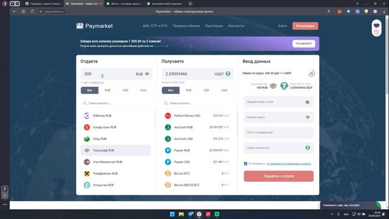Switch to the first browser tab Перевод с карты
Viewport: 389px width, 219px height.
44,4
